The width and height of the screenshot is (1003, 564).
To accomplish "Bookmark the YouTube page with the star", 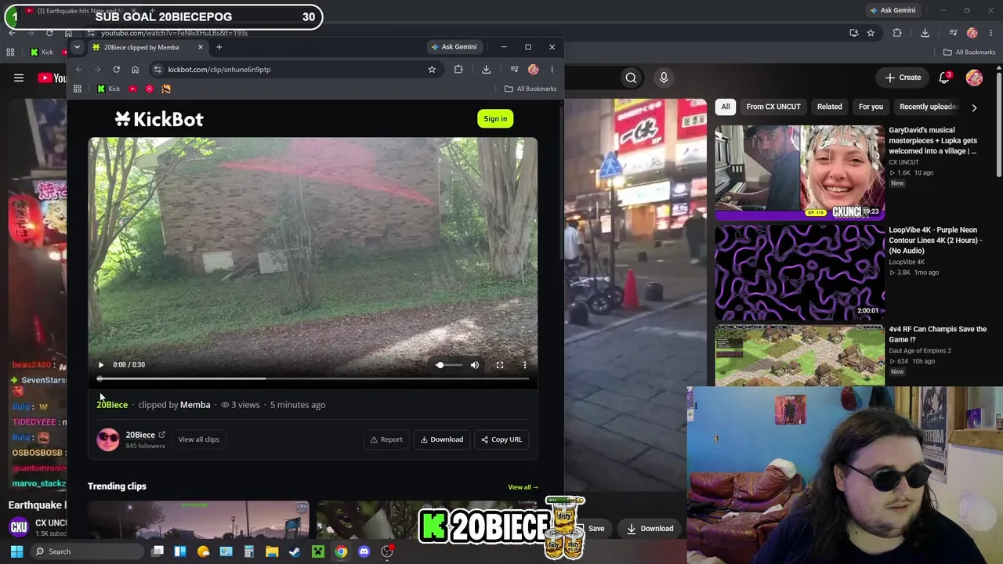I will pyautogui.click(x=871, y=33).
